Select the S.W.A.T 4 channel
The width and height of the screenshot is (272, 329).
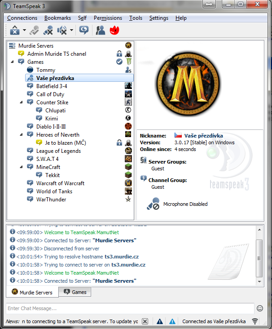[48, 159]
